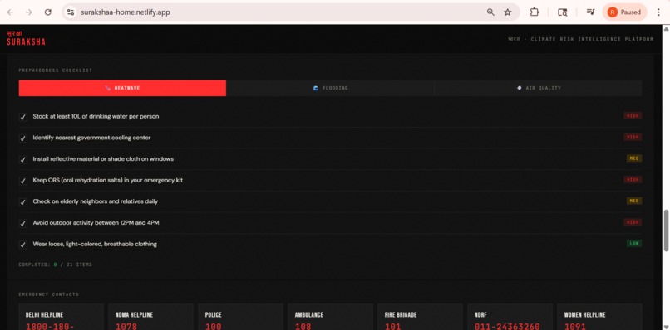Click text 'Avoid outdoor activity between 12PM and 4PM'
Viewport: 670px width, 330px height.
[96, 222]
